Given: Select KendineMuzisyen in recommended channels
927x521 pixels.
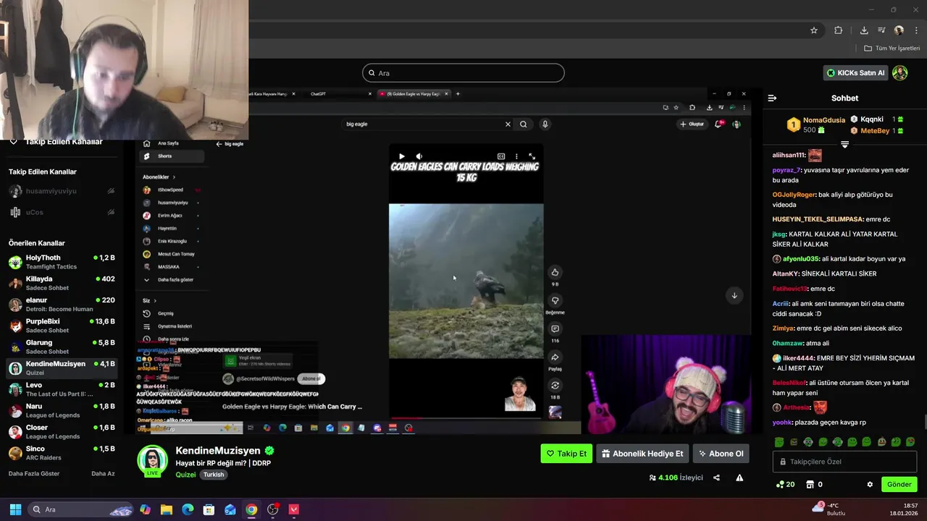Looking at the screenshot, I should pyautogui.click(x=62, y=368).
